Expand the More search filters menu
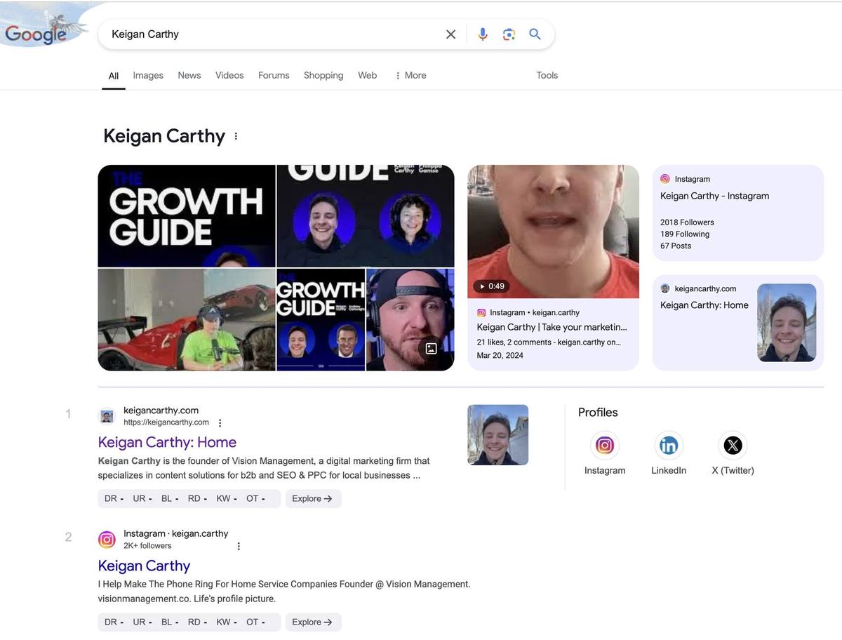The height and width of the screenshot is (640, 842). click(x=410, y=75)
